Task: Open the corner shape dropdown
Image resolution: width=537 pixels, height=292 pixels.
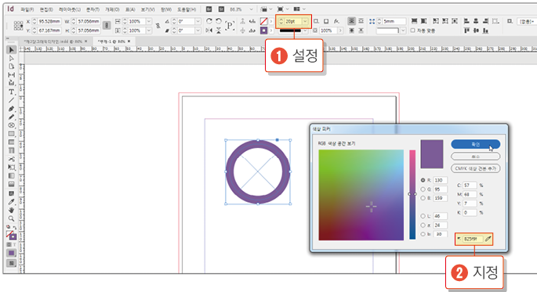Action: [403, 31]
